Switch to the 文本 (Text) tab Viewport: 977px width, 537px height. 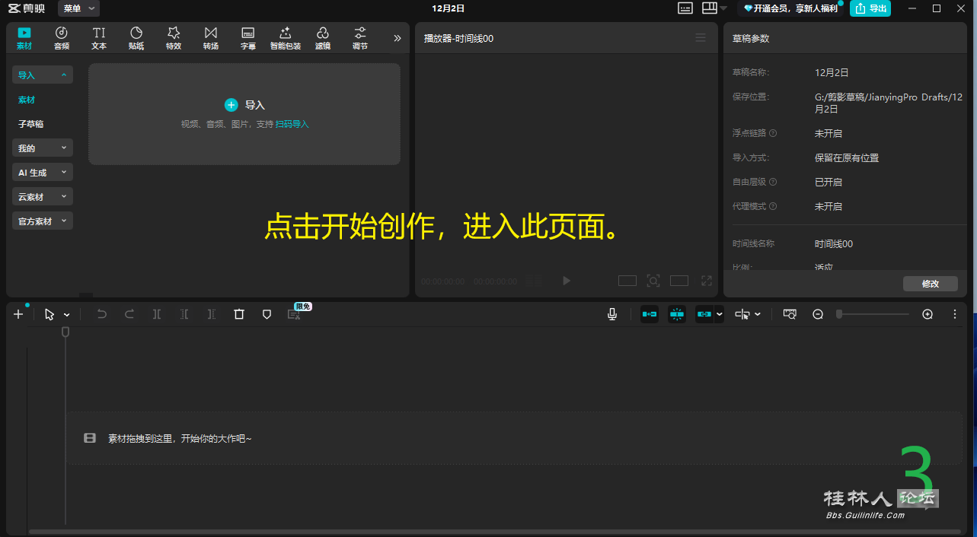pos(99,37)
